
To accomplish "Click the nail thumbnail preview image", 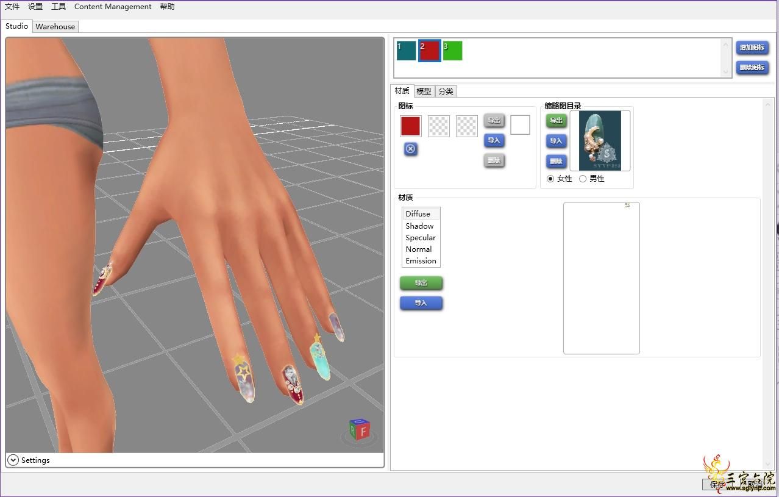I will tap(600, 141).
